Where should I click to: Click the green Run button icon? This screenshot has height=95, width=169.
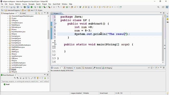coord(40,7)
